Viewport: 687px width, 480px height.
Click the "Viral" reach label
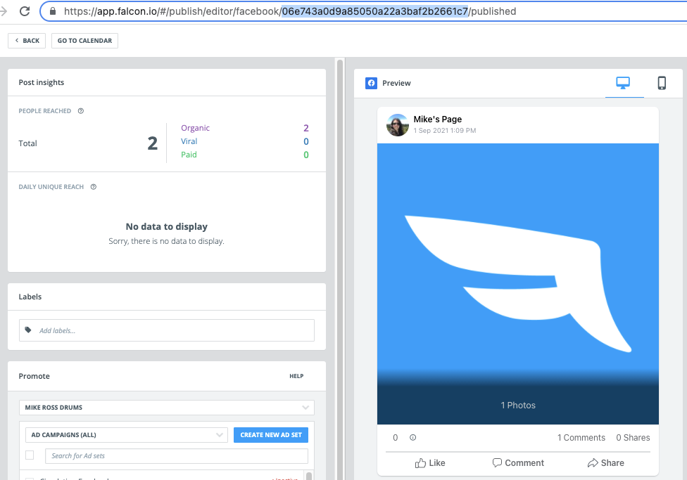click(189, 141)
